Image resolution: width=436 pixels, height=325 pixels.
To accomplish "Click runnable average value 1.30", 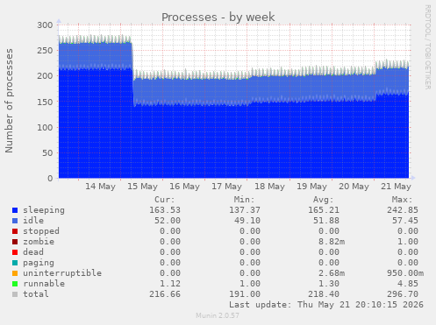I will (x=329, y=284).
